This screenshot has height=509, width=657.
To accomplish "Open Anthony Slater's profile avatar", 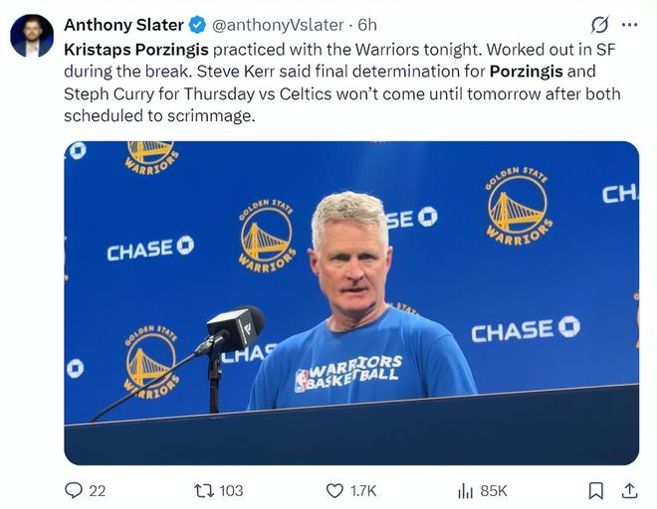I will (x=32, y=35).
